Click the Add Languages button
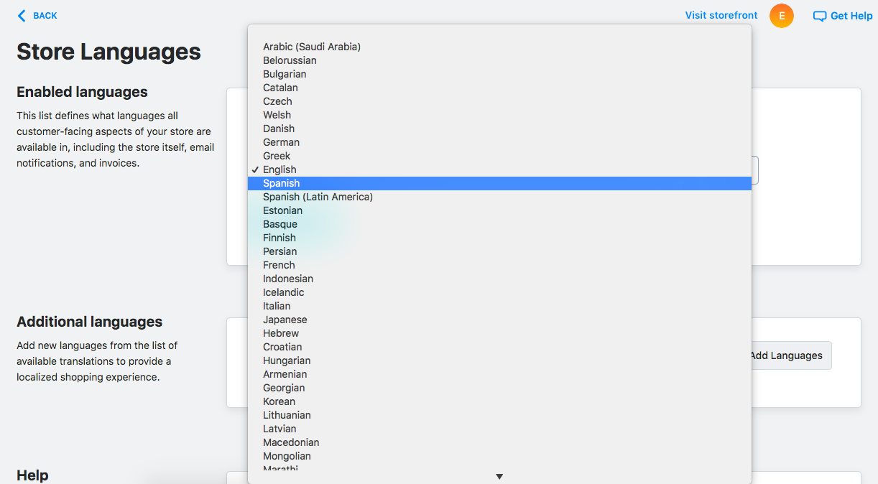Screen dimensions: 878x484 pos(787,355)
